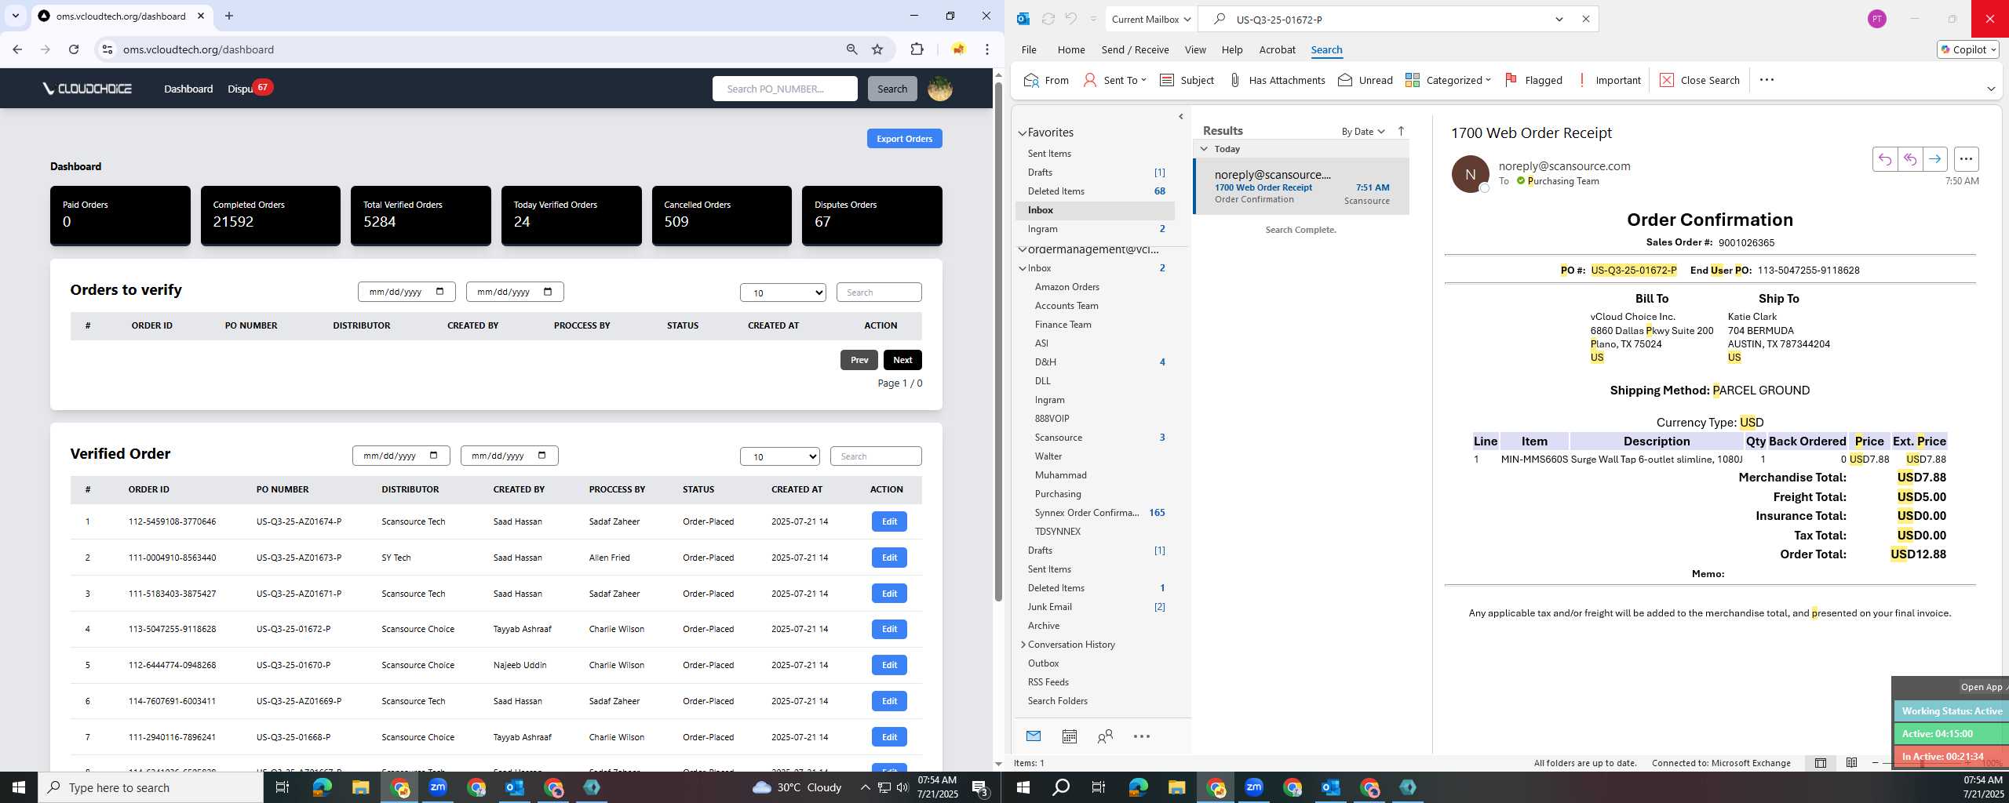The height and width of the screenshot is (803, 2009).
Task: Open By Date sort dropdown
Action: (1362, 132)
